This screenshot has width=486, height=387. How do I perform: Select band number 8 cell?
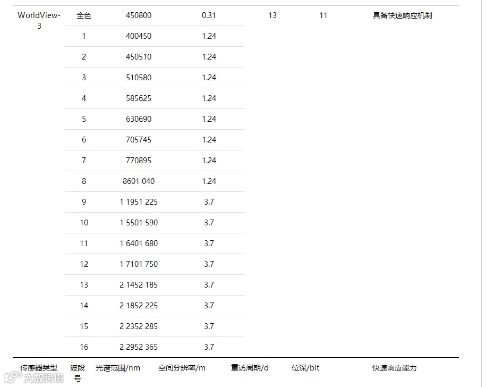click(84, 181)
